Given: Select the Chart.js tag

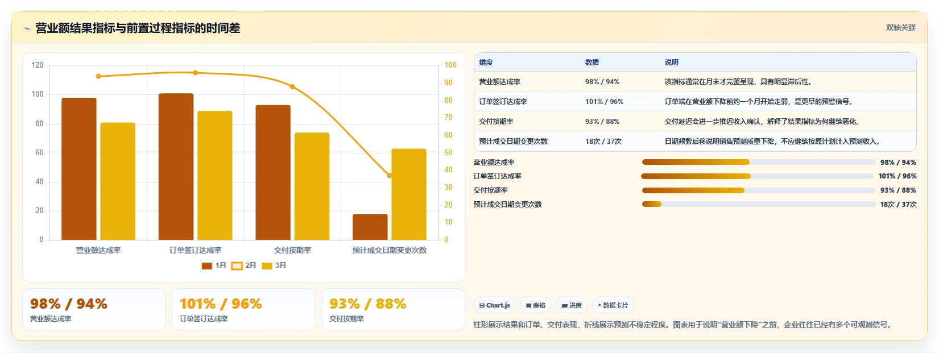Looking at the screenshot, I should click(x=494, y=305).
